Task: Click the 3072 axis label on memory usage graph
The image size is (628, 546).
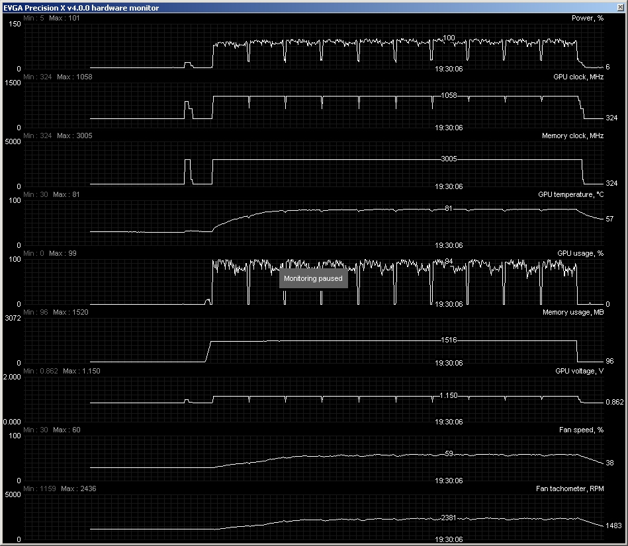Action: click(x=13, y=318)
